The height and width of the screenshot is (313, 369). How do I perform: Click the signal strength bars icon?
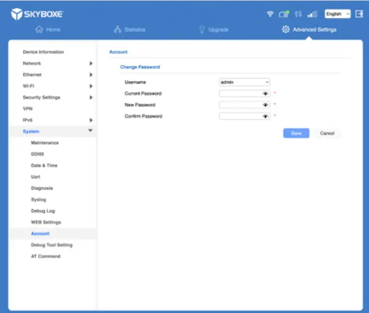tap(312, 14)
